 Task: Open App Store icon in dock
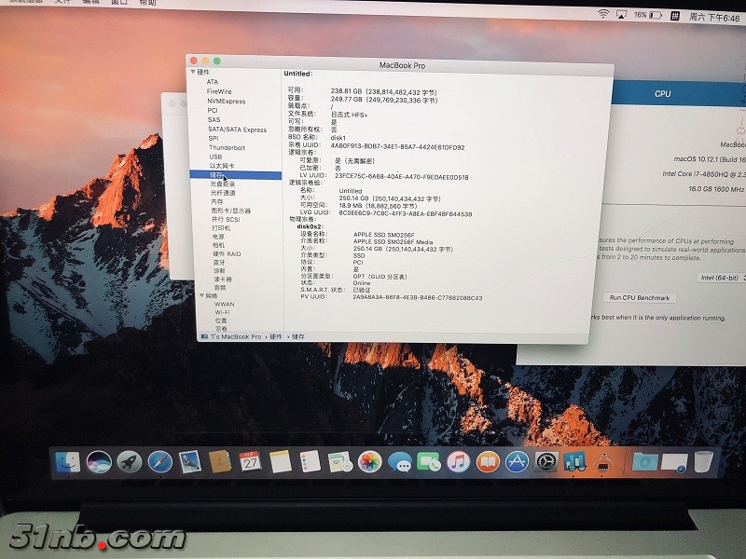click(517, 461)
